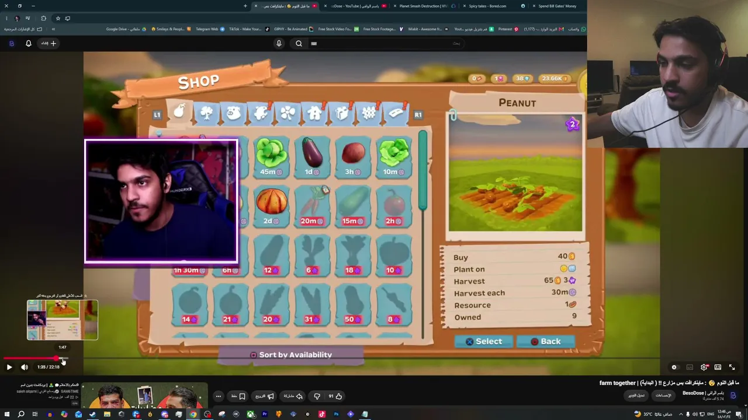Open the Pinterest bookmark
The height and width of the screenshot is (420, 748).
[x=508, y=29]
